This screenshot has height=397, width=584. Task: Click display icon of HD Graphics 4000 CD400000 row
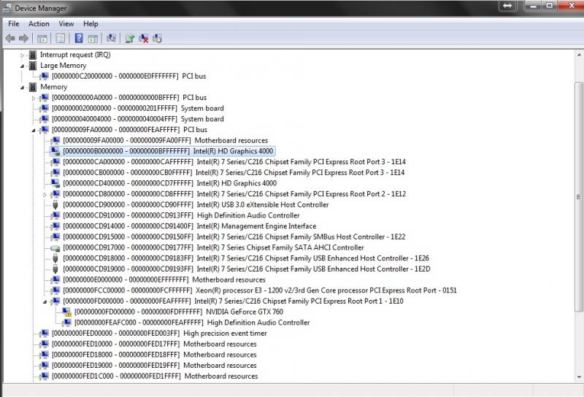(x=55, y=183)
